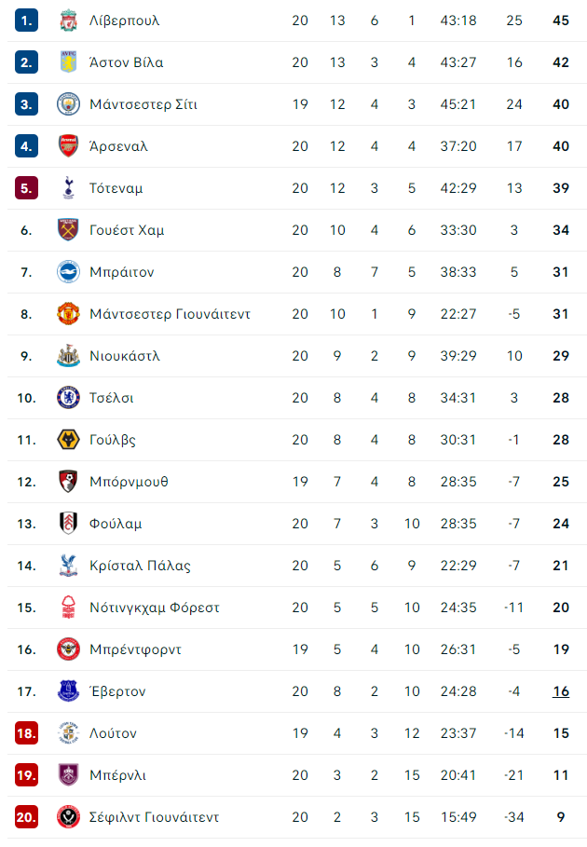Select the Κρίσταλ Πάλας row name
Screen dimensions: 587x847
tap(141, 566)
